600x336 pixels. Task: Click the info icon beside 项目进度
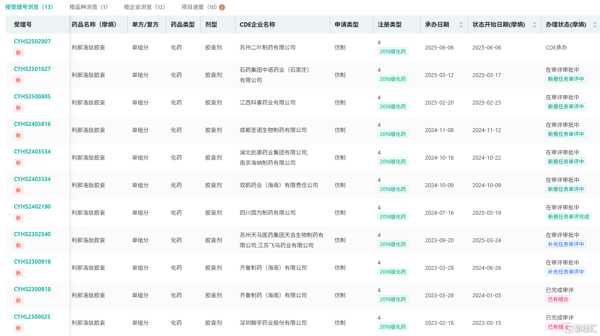[222, 7]
